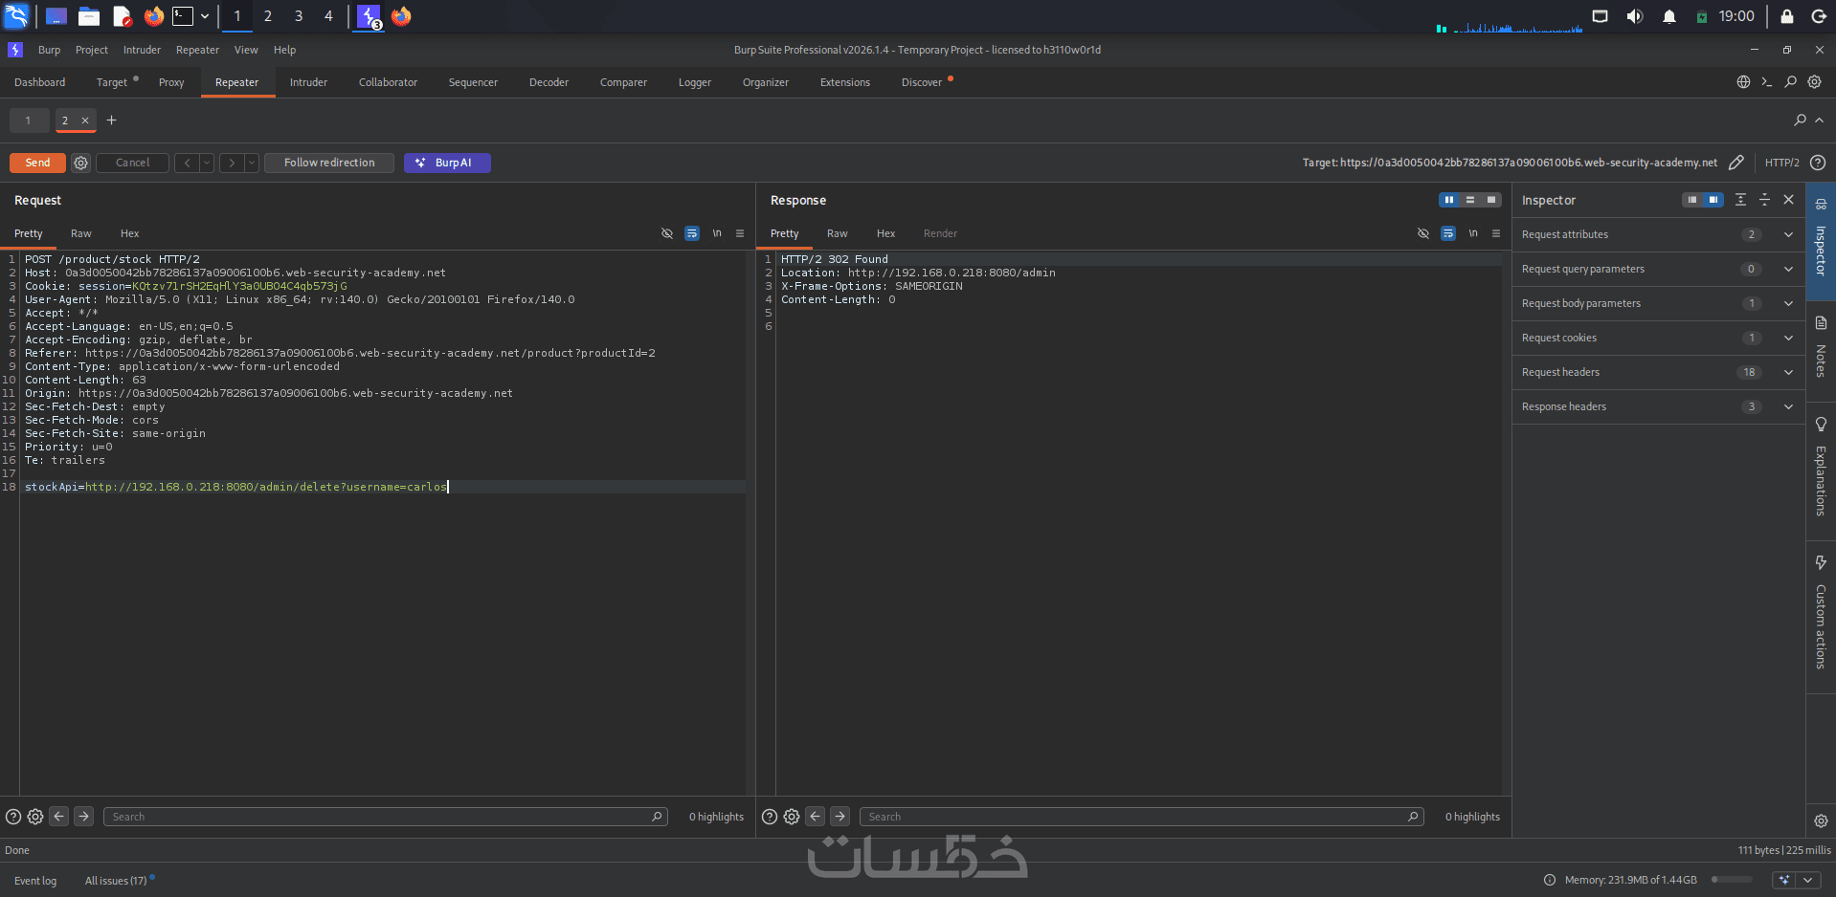Open memory info icon in status bar

[1550, 880]
